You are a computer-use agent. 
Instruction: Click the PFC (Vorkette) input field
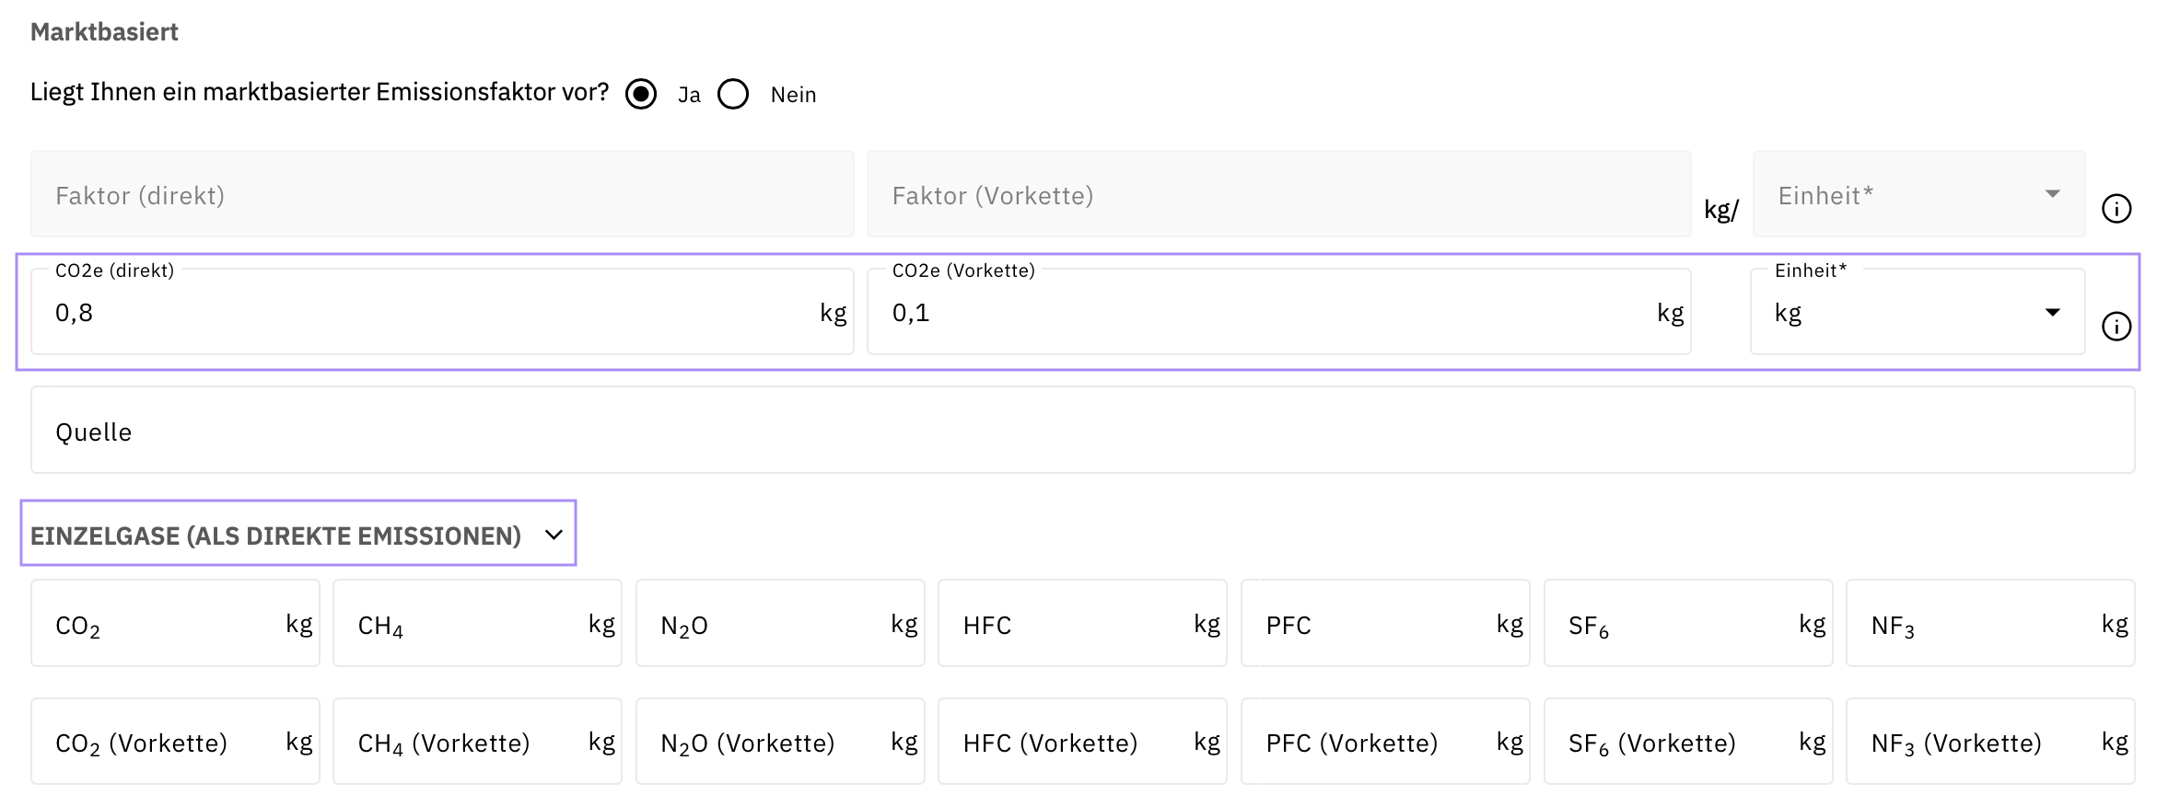click(x=1376, y=743)
